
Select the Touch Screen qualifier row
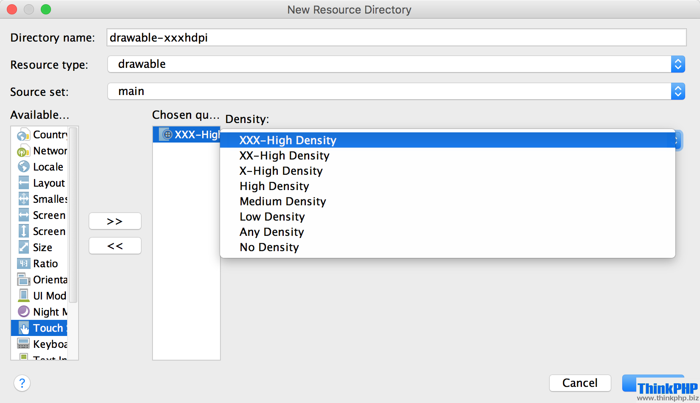tap(39, 328)
